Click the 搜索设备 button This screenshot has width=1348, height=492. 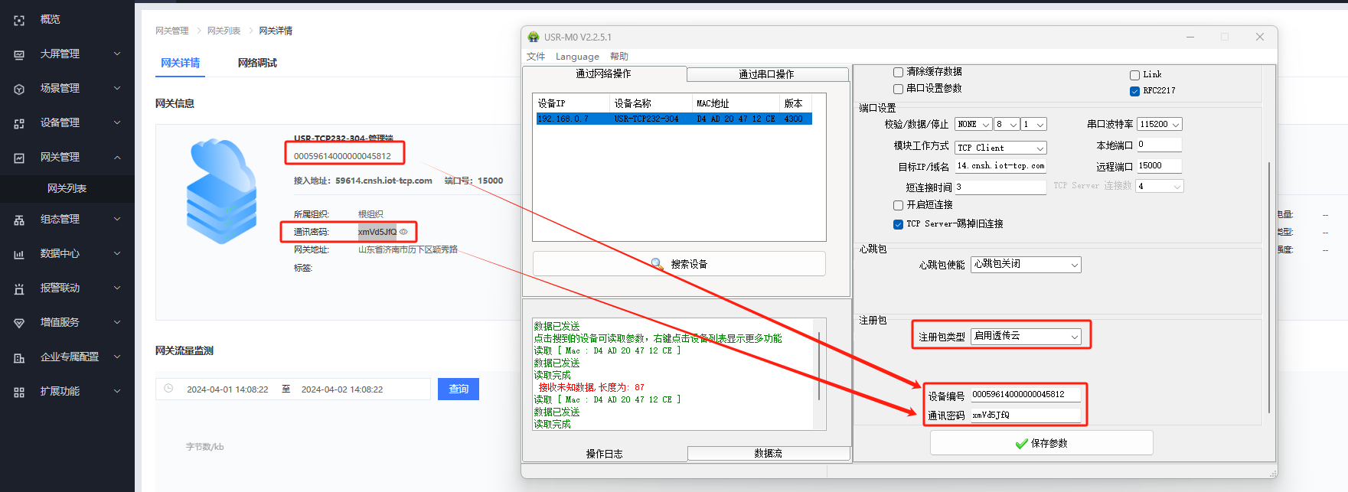pos(679,263)
